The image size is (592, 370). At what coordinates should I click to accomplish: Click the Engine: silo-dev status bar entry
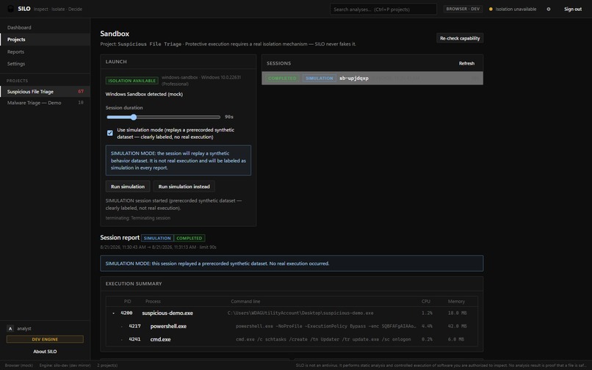point(65,366)
